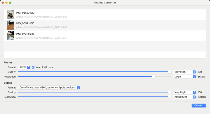Click the Videos section heading
Image resolution: width=210 pixels, height=114 pixels.
8,83
